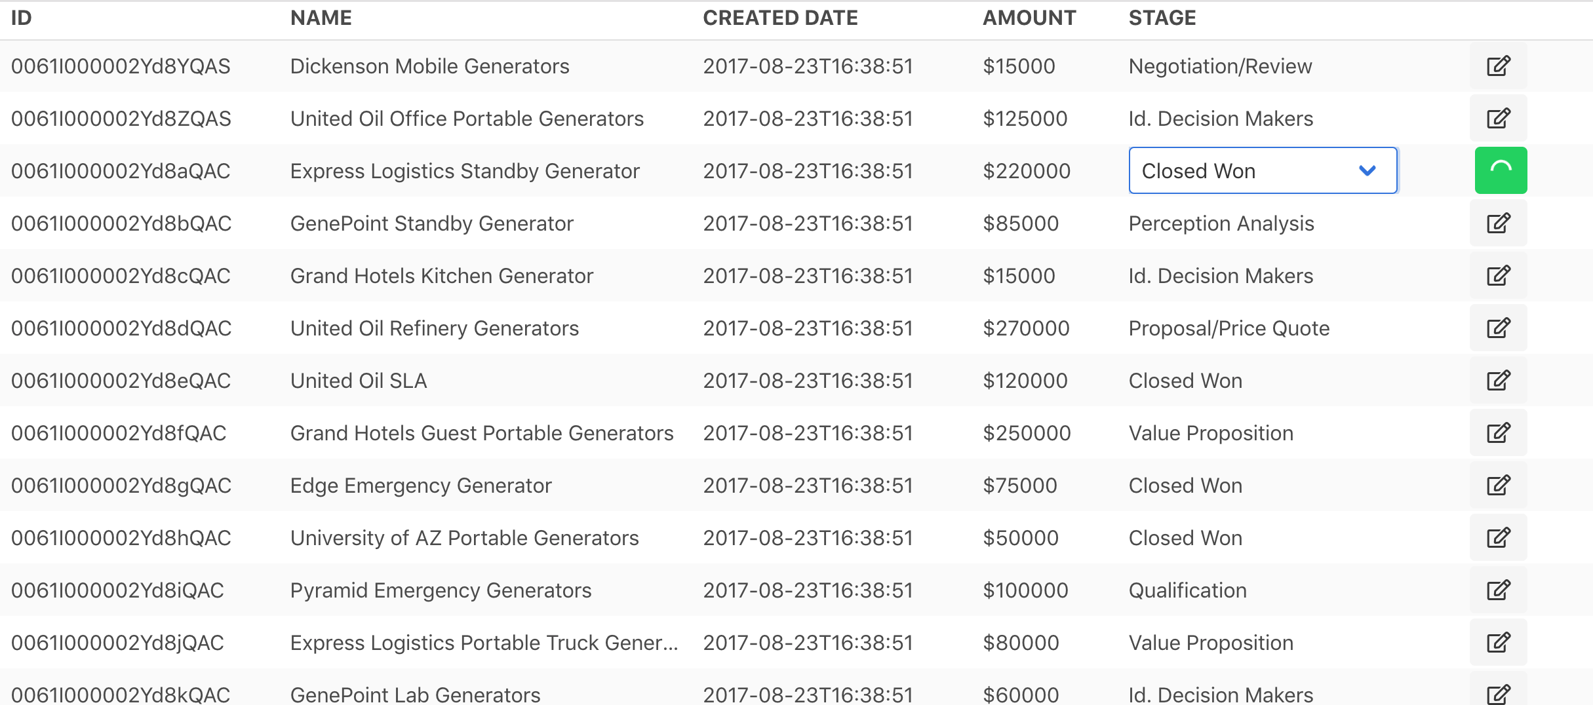The width and height of the screenshot is (1593, 705).
Task: Edit the GenePoint Standby Generator row
Action: click(x=1498, y=223)
